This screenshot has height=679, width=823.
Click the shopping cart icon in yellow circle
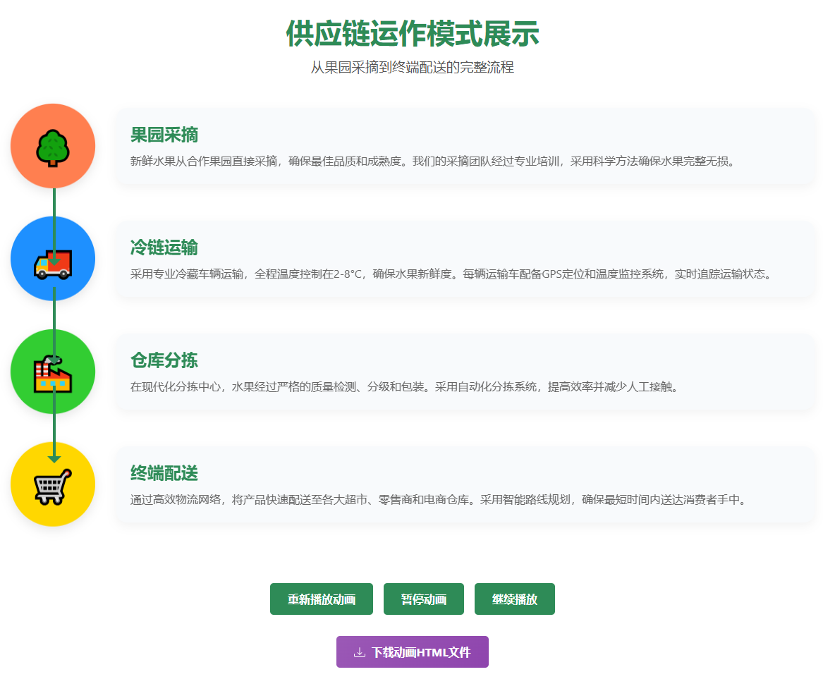click(x=53, y=487)
